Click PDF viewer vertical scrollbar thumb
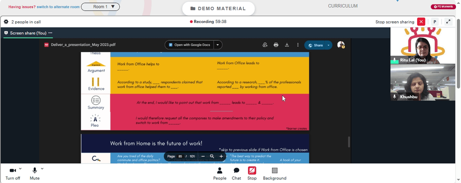Image resolution: width=461 pixels, height=183 pixels. tap(349, 142)
